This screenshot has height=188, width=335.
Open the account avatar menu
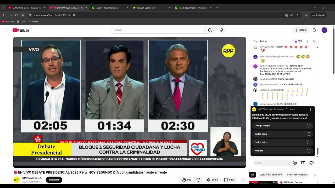324,30
